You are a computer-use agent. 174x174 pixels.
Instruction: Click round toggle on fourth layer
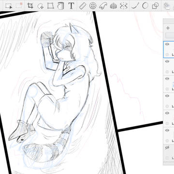click(167, 106)
